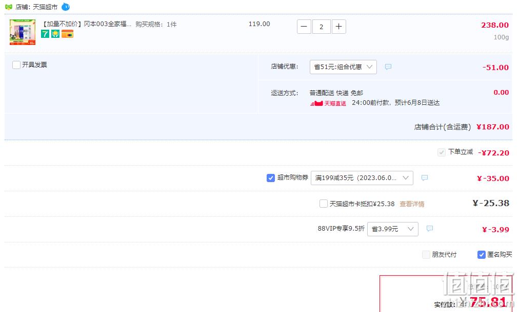Click the item subtotal 238.00

tap(495, 25)
